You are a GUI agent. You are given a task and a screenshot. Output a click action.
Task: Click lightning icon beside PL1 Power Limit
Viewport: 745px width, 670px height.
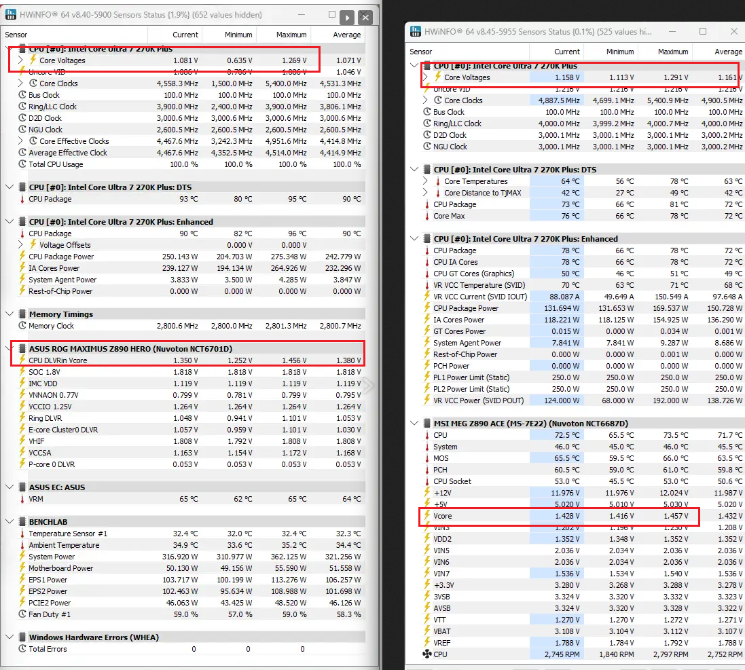[x=427, y=377]
